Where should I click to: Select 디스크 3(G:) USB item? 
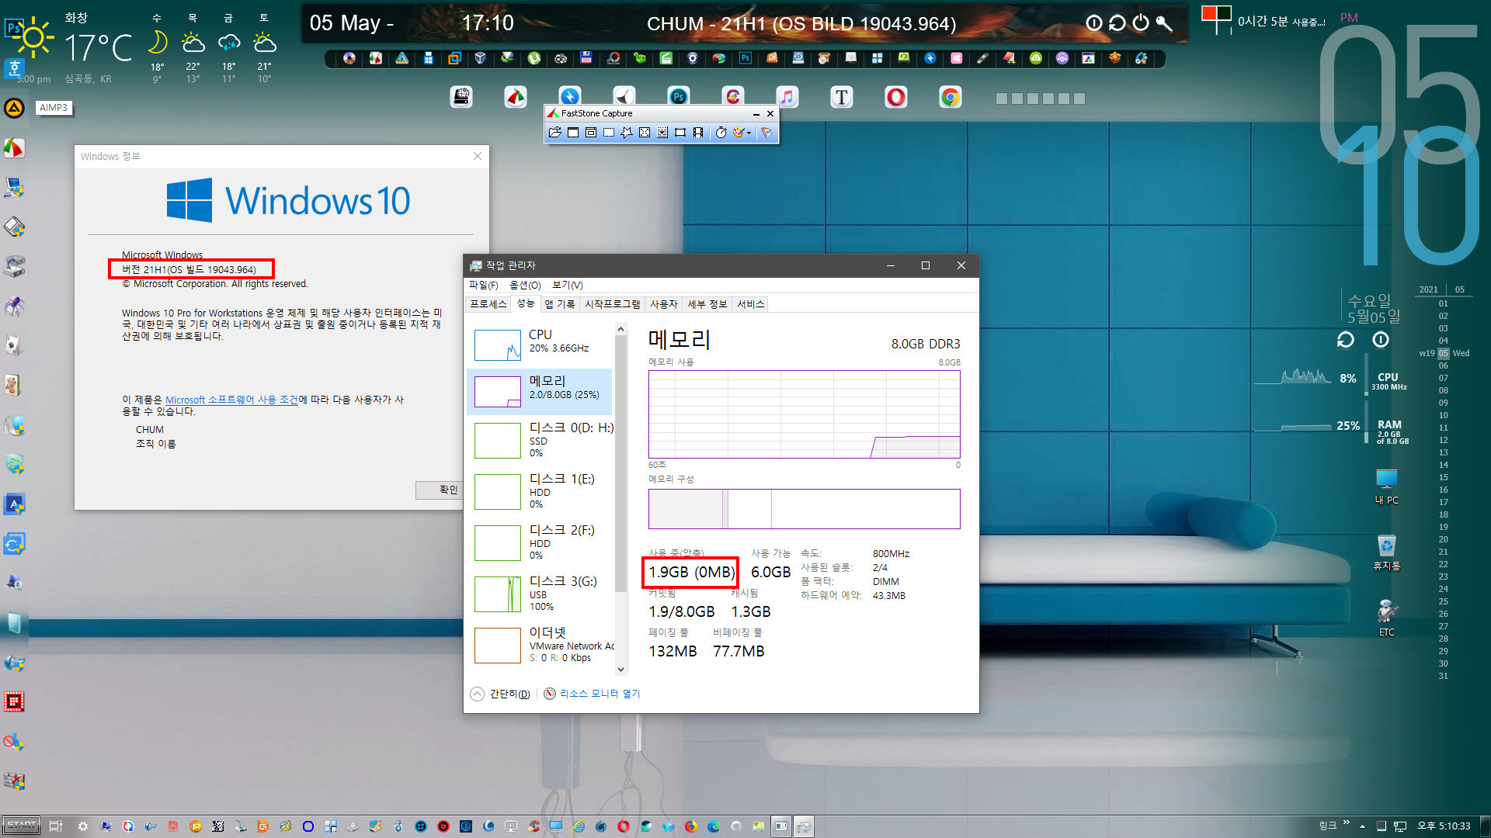(540, 594)
